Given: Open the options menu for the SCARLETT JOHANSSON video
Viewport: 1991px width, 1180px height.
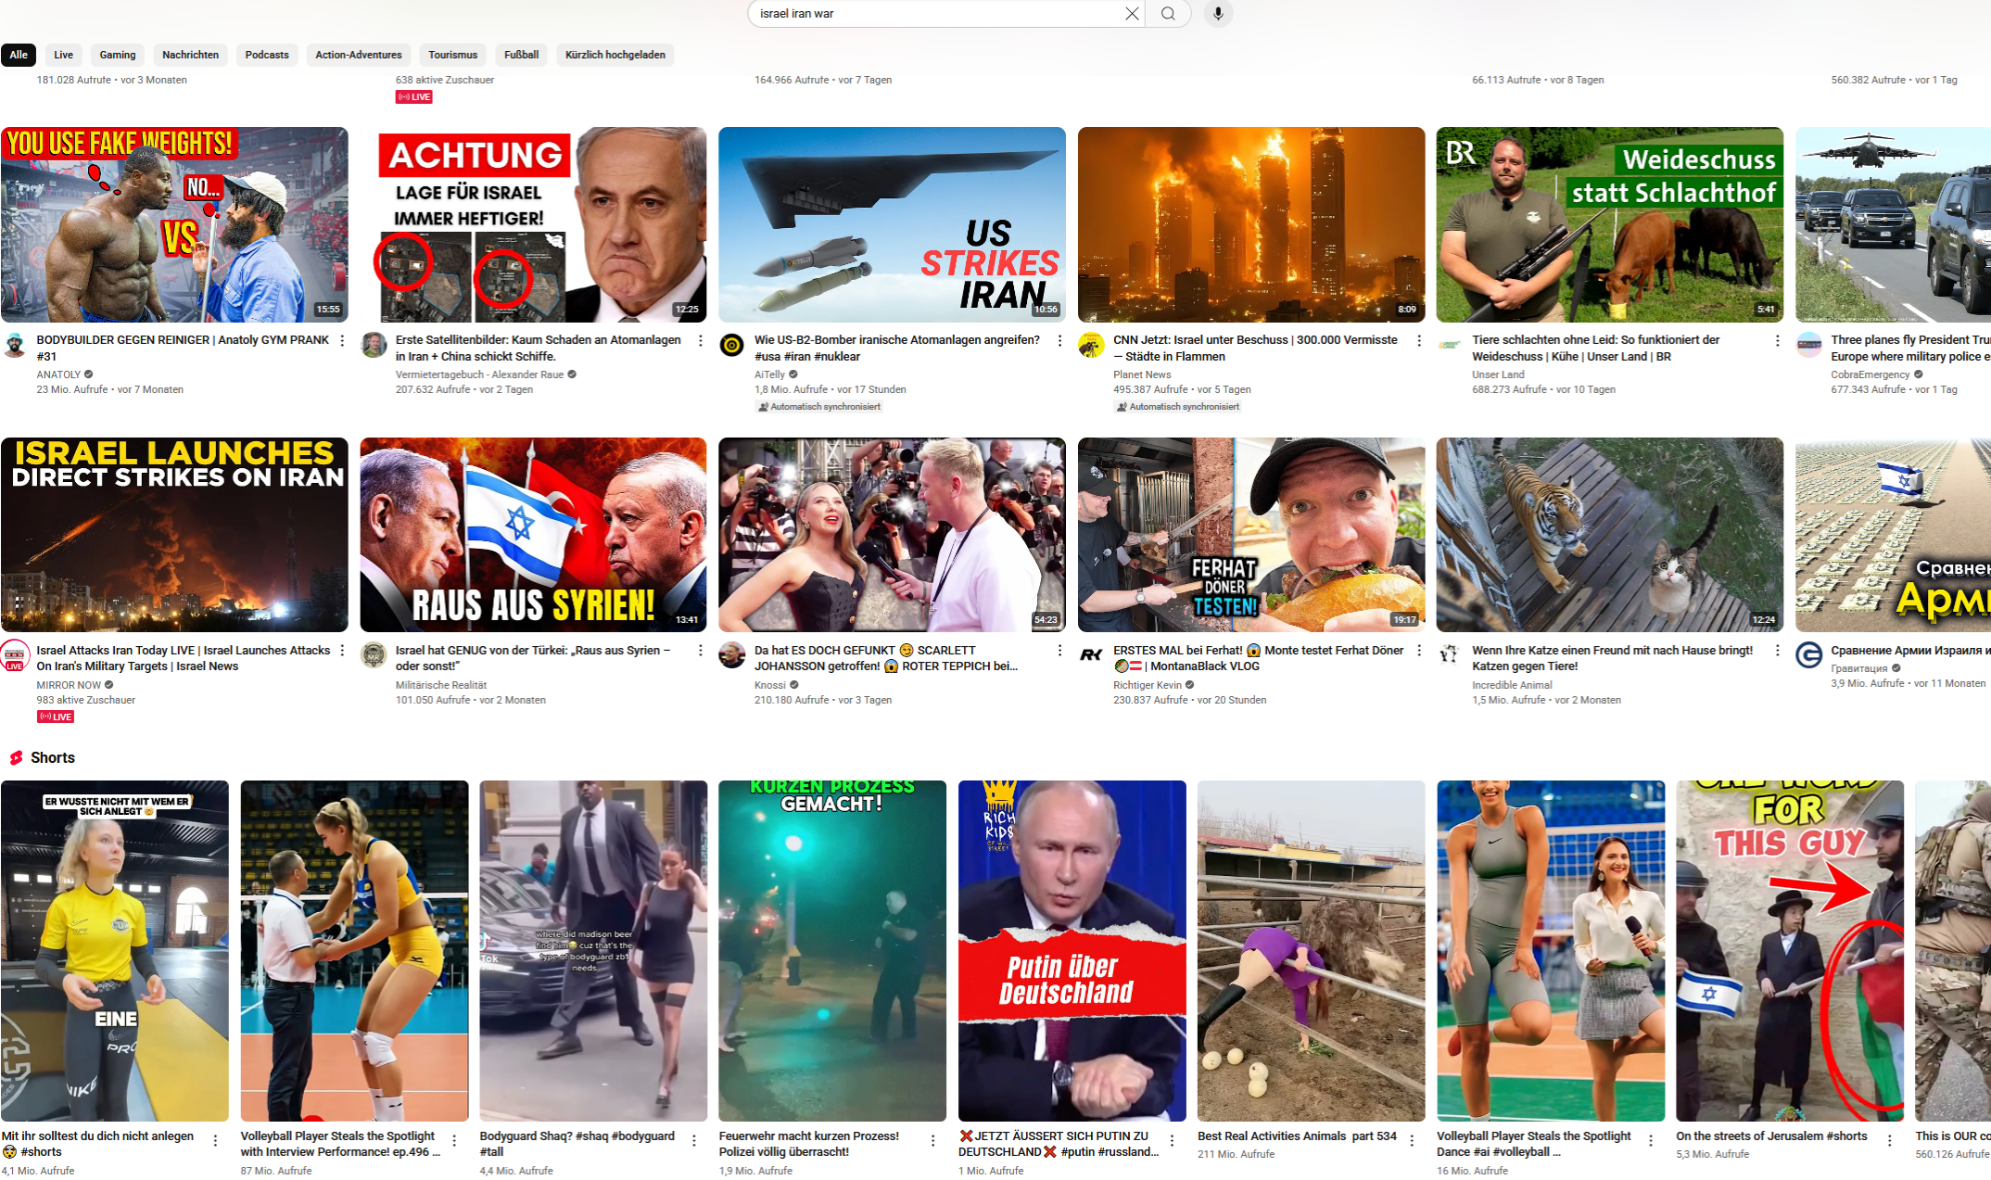Looking at the screenshot, I should point(1059,651).
